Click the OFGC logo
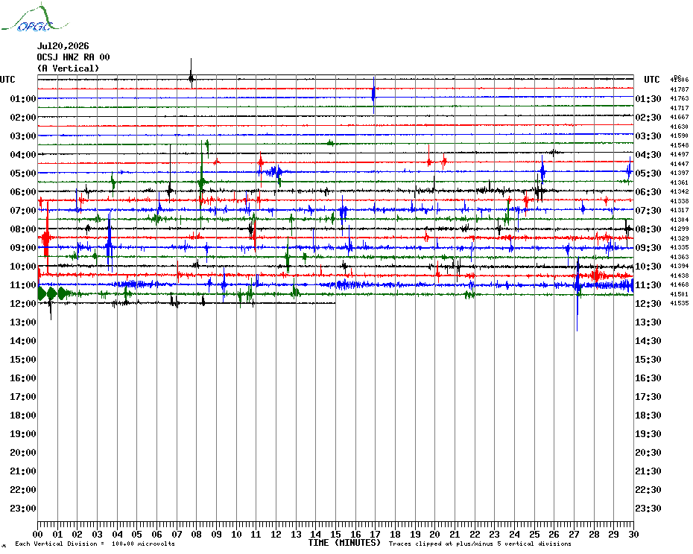The width and height of the screenshot is (693, 554). point(34,18)
